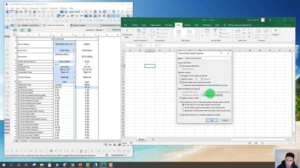Image resolution: width=300 pixels, height=168 pixels.
Task: Click What-If Analysis icon in ribbon
Action: [258, 33]
